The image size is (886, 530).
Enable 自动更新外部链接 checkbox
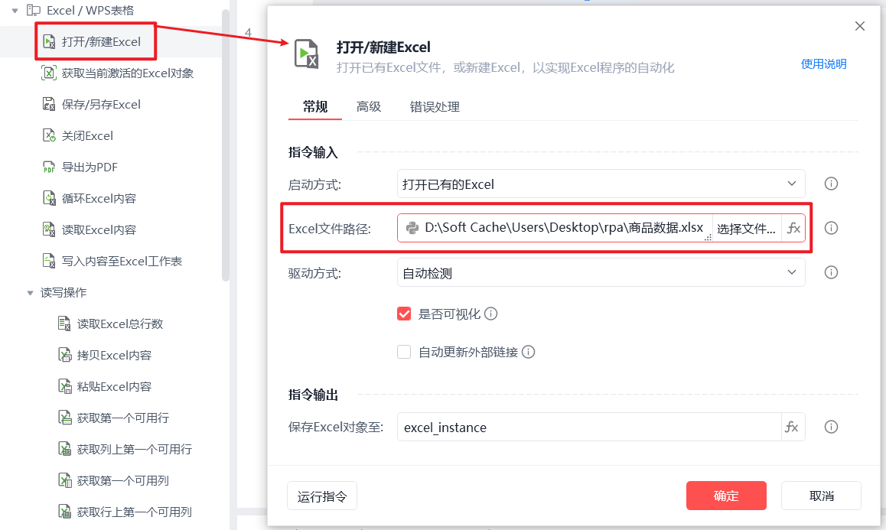(x=404, y=352)
